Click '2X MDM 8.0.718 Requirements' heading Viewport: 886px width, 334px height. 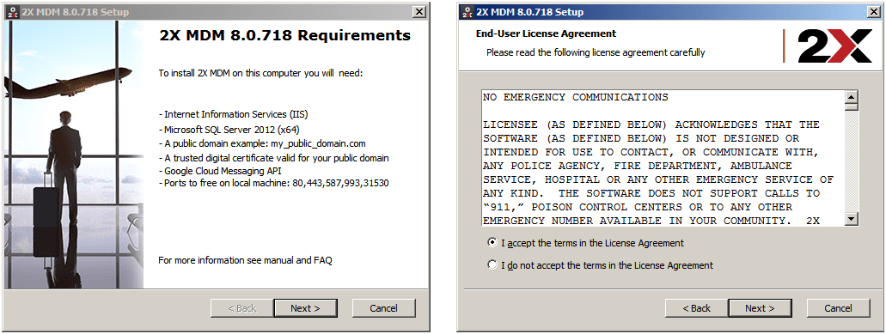284,35
